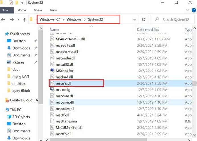This screenshot has width=197, height=141.
Task: Click the pin icon beside Desktop
Action: point(36,41)
